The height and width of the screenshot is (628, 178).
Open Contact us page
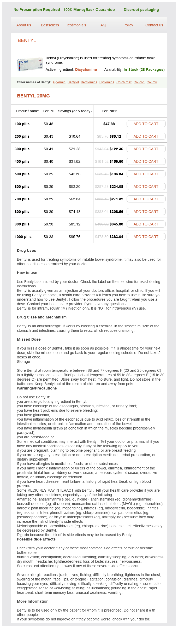point(154,25)
